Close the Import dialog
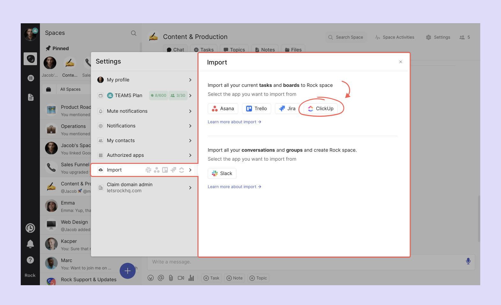Viewport: 501px width, 305px height. pos(400,62)
